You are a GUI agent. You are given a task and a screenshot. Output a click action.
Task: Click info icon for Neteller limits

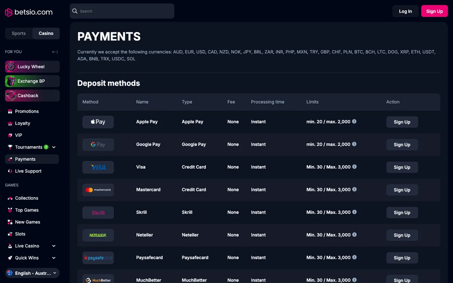click(x=354, y=235)
